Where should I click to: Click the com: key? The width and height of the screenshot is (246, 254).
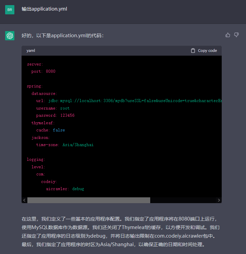(41, 174)
